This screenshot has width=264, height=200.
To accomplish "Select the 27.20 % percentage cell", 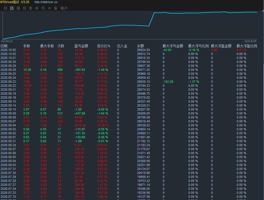I will point(103,125).
